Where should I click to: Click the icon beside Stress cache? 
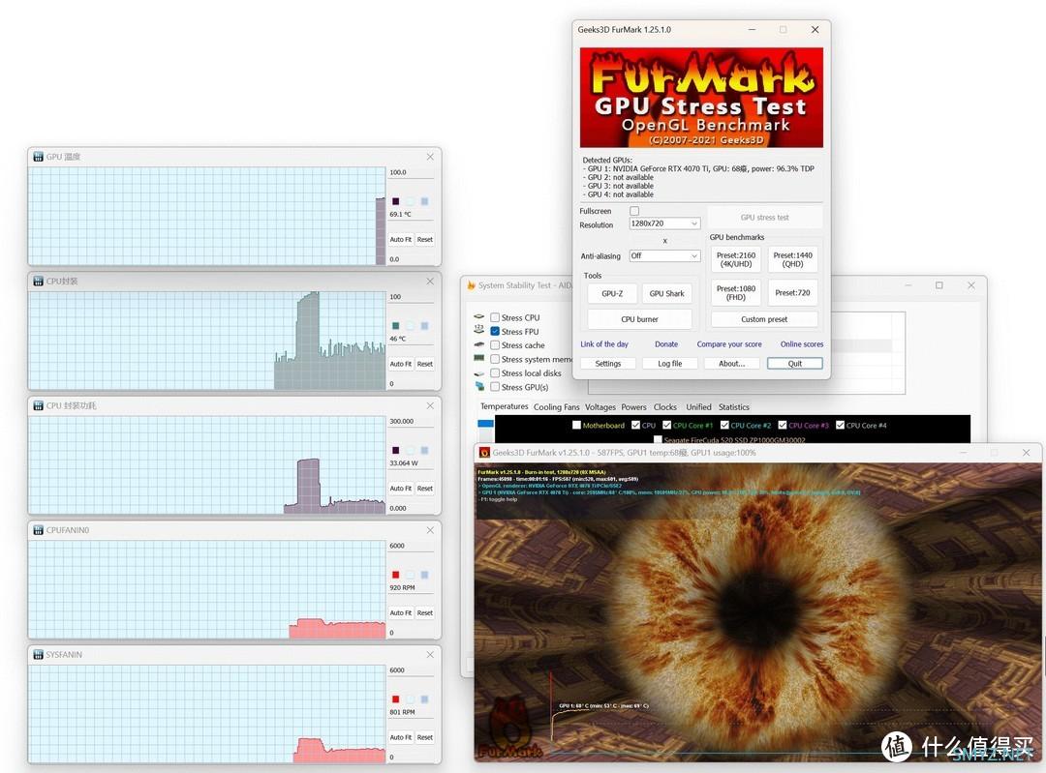point(479,344)
